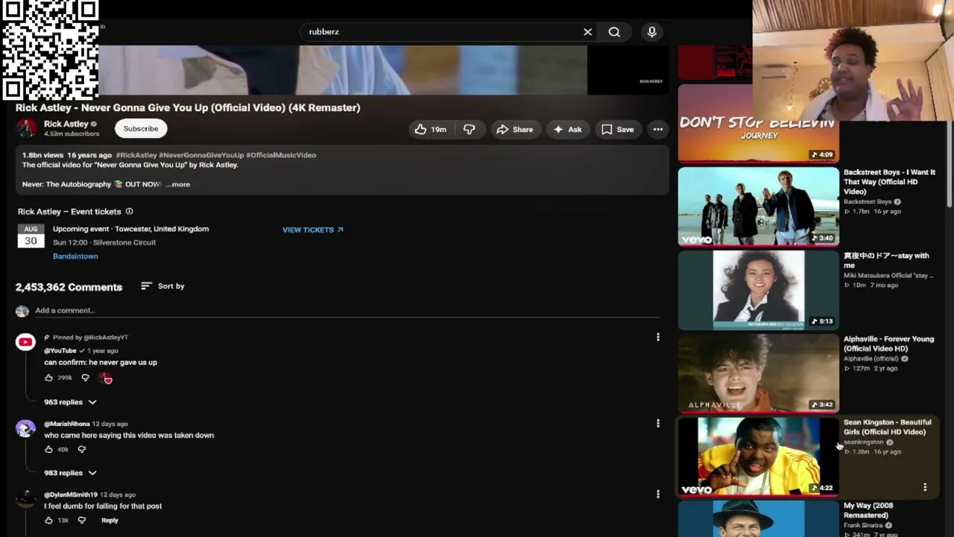Share this video
The image size is (954, 537).
pos(514,130)
